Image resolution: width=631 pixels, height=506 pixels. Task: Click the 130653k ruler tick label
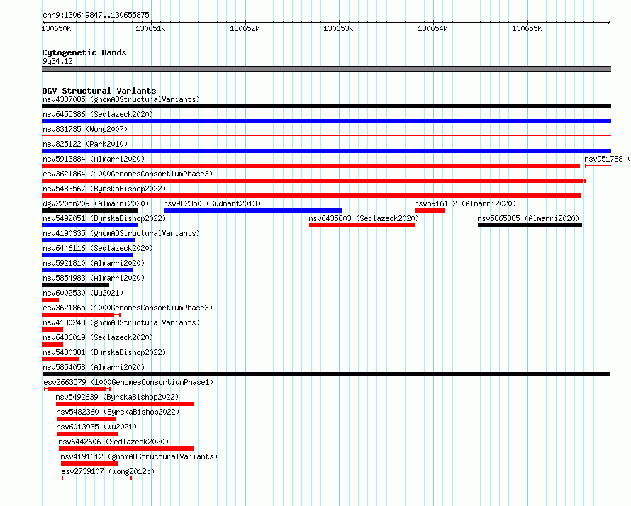coord(338,28)
